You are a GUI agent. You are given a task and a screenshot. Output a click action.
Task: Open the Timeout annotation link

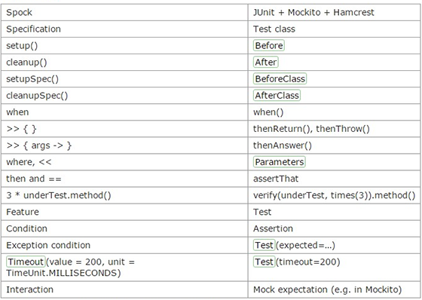tap(26, 262)
